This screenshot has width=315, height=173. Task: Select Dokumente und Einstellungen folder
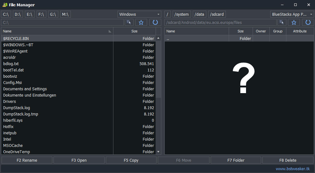[x=78, y=95]
